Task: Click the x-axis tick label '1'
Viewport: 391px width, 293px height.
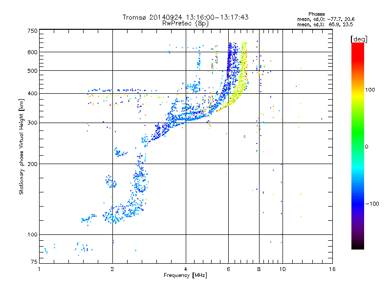Action: [x=39, y=269]
